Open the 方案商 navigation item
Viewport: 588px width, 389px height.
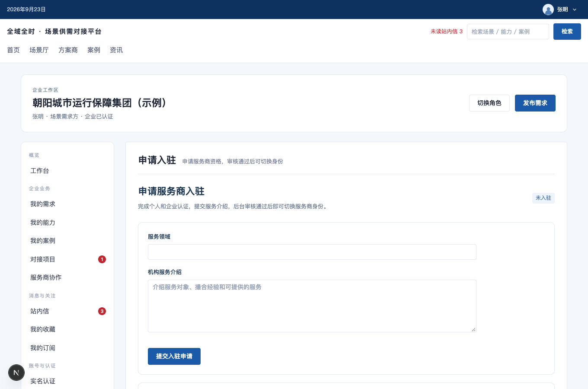pyautogui.click(x=68, y=50)
